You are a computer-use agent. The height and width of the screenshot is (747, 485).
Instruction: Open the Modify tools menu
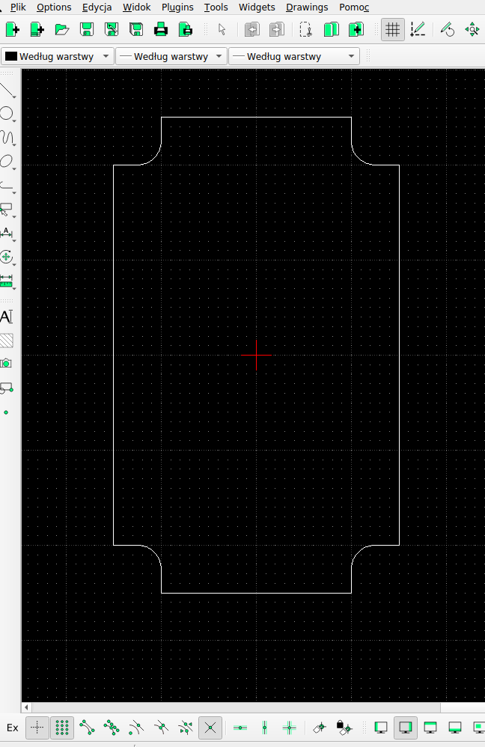tap(7, 257)
